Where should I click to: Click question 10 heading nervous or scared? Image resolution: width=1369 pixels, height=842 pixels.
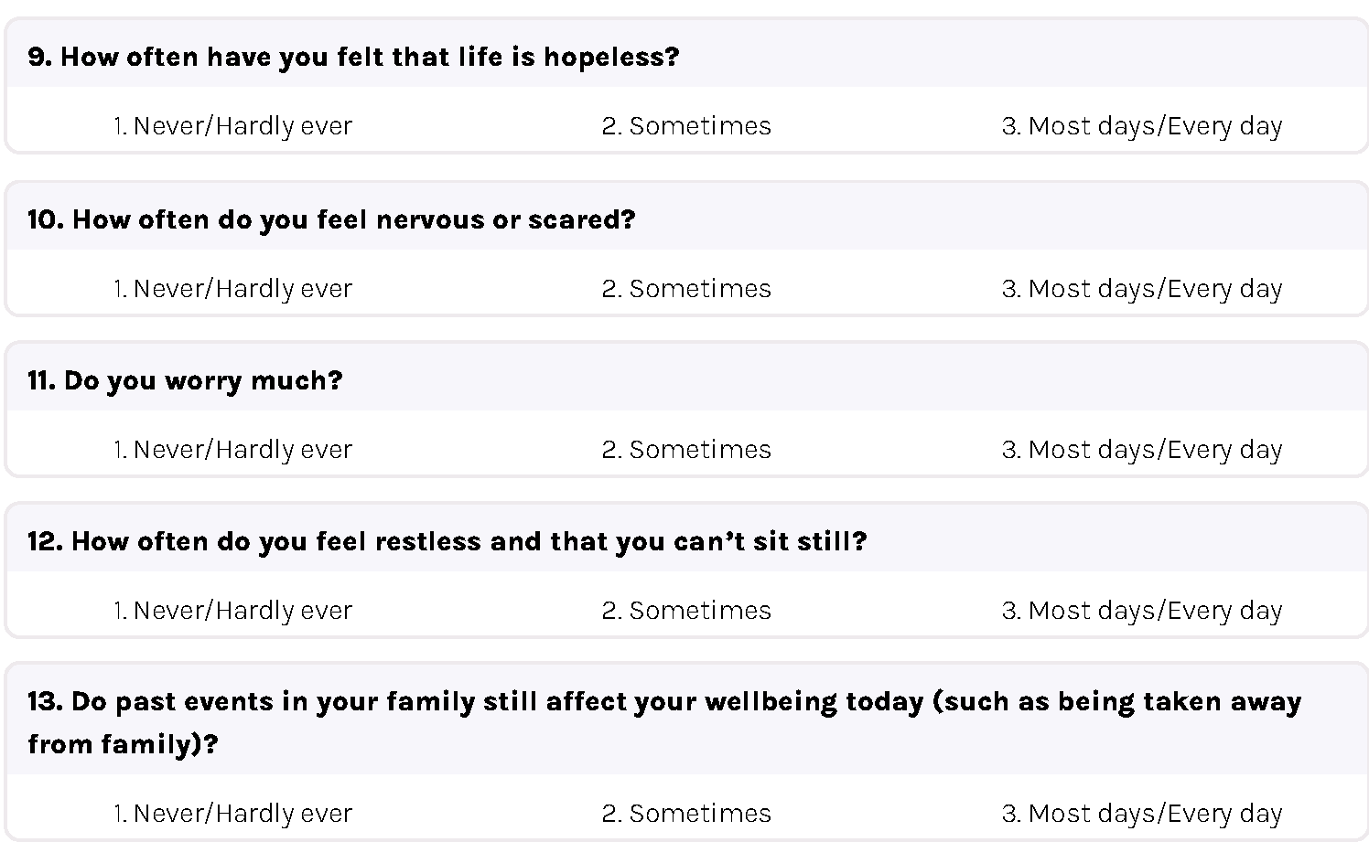pyautogui.click(x=331, y=219)
